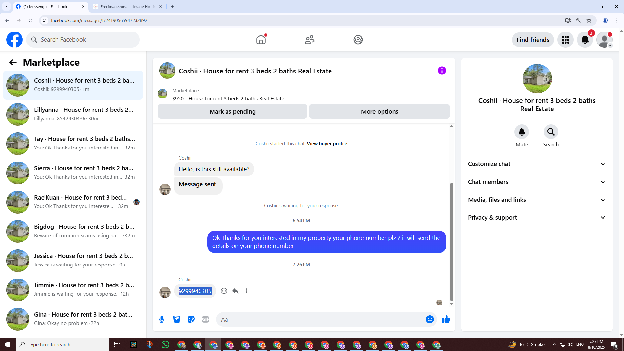Reply to Coshii's phone number message

point(235,291)
